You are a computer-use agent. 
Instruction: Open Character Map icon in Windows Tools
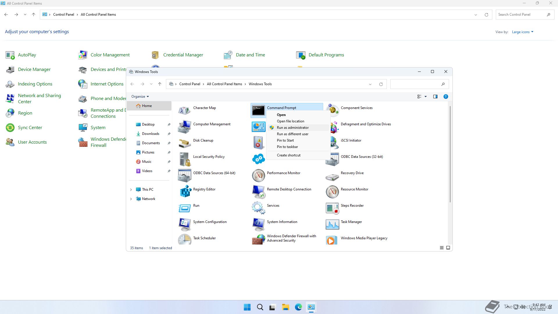click(185, 110)
